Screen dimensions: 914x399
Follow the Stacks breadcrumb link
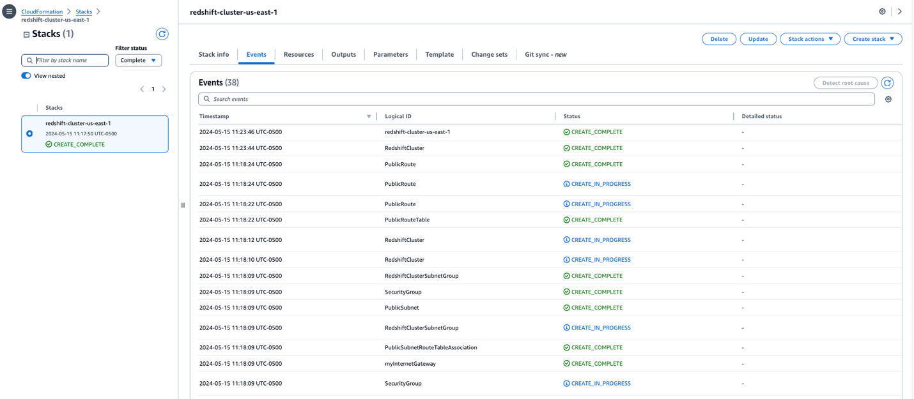tap(84, 11)
